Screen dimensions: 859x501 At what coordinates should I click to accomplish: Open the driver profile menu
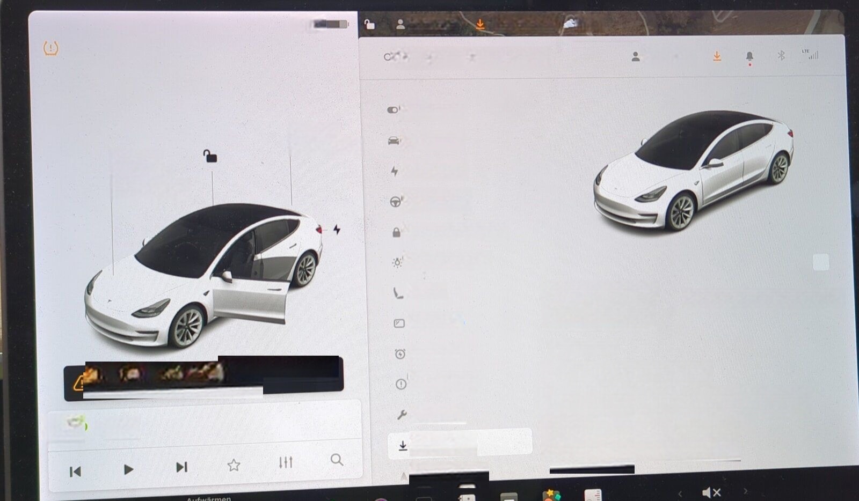point(636,55)
